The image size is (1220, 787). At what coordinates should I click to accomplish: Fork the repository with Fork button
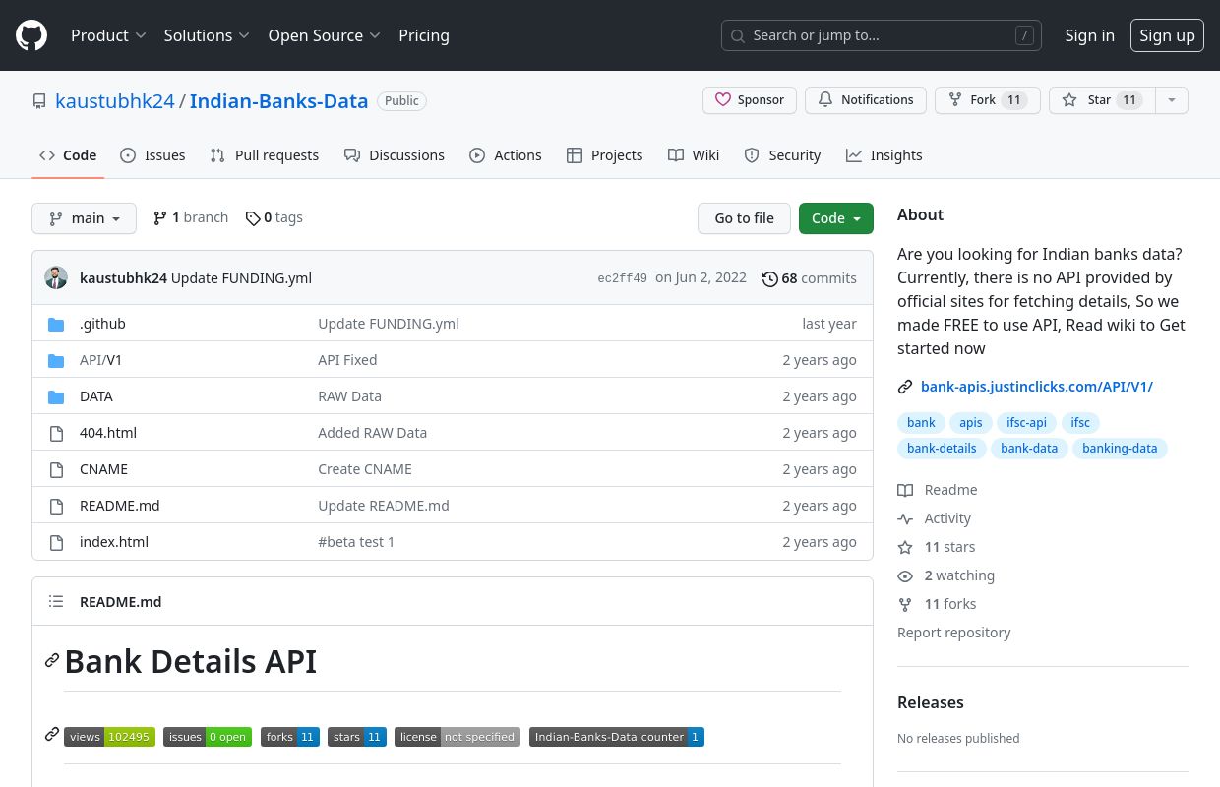coord(988,100)
